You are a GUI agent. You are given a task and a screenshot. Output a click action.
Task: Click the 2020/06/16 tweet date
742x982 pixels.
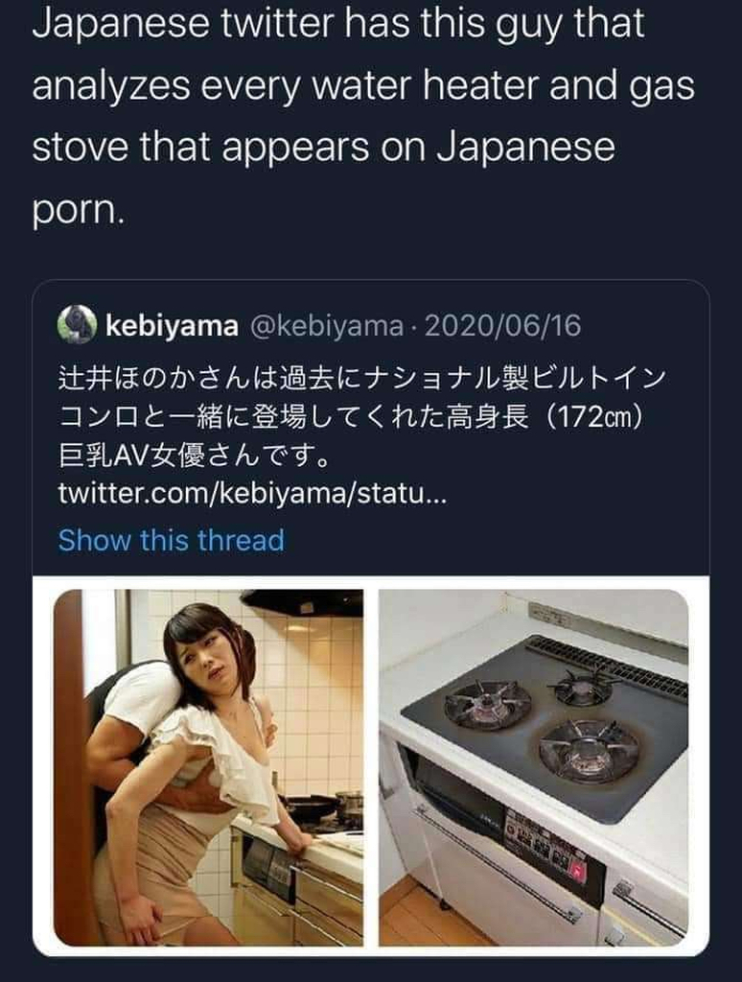pos(502,326)
